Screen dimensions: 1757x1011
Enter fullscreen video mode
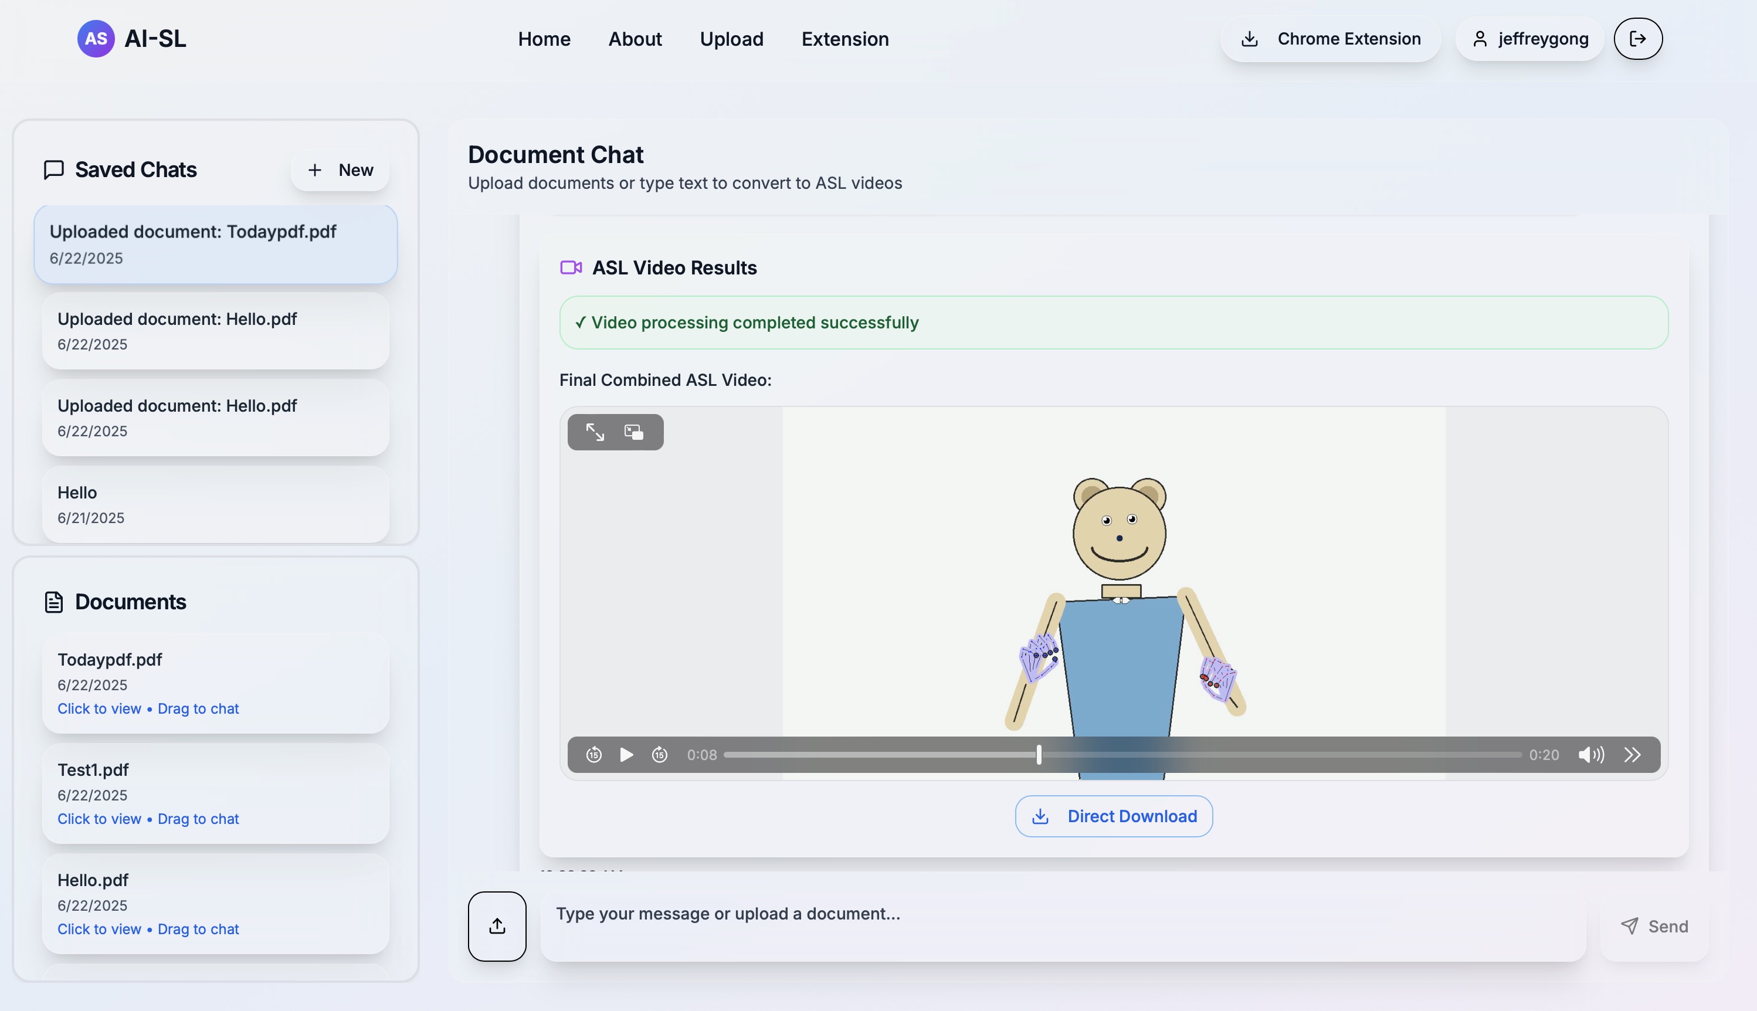(x=595, y=432)
